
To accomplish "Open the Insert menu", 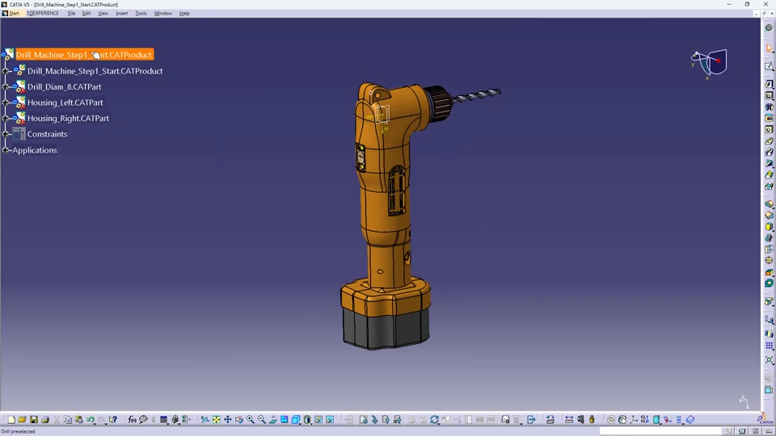I will pyautogui.click(x=121, y=14).
